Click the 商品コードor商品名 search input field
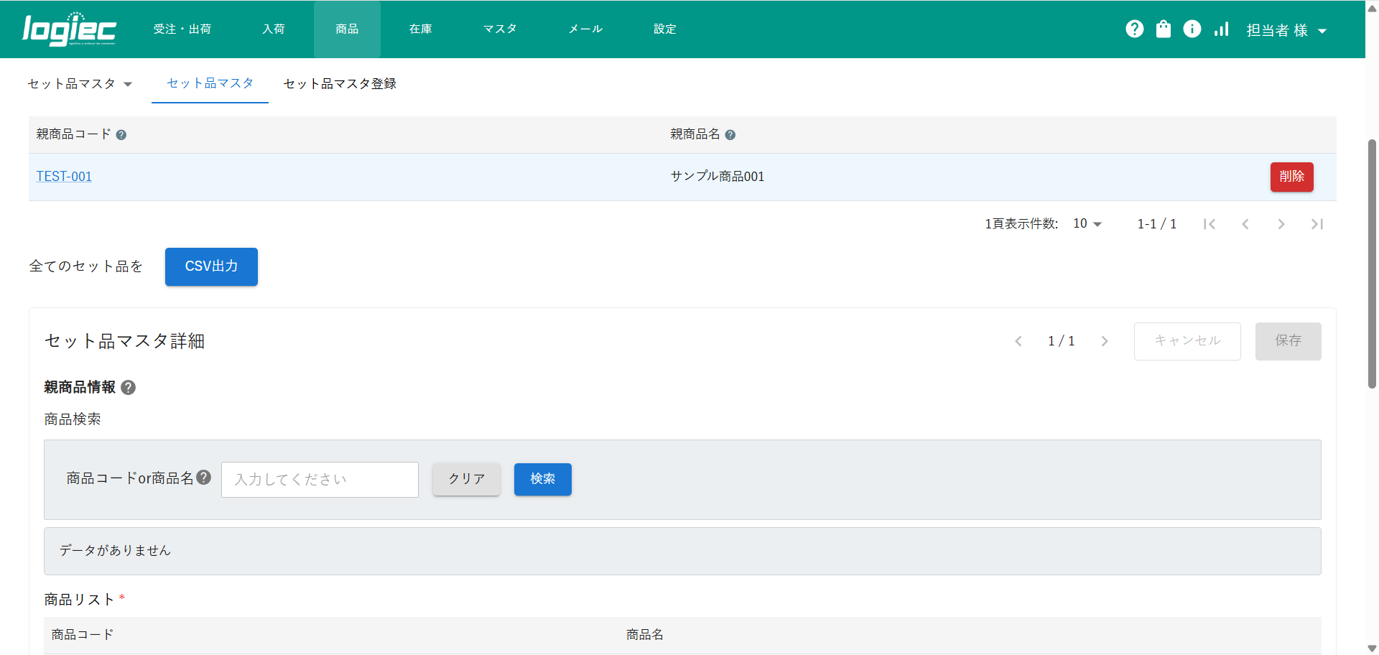This screenshot has height=655, width=1379. pos(320,480)
